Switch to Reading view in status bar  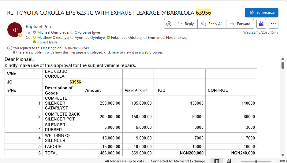coord(229,161)
